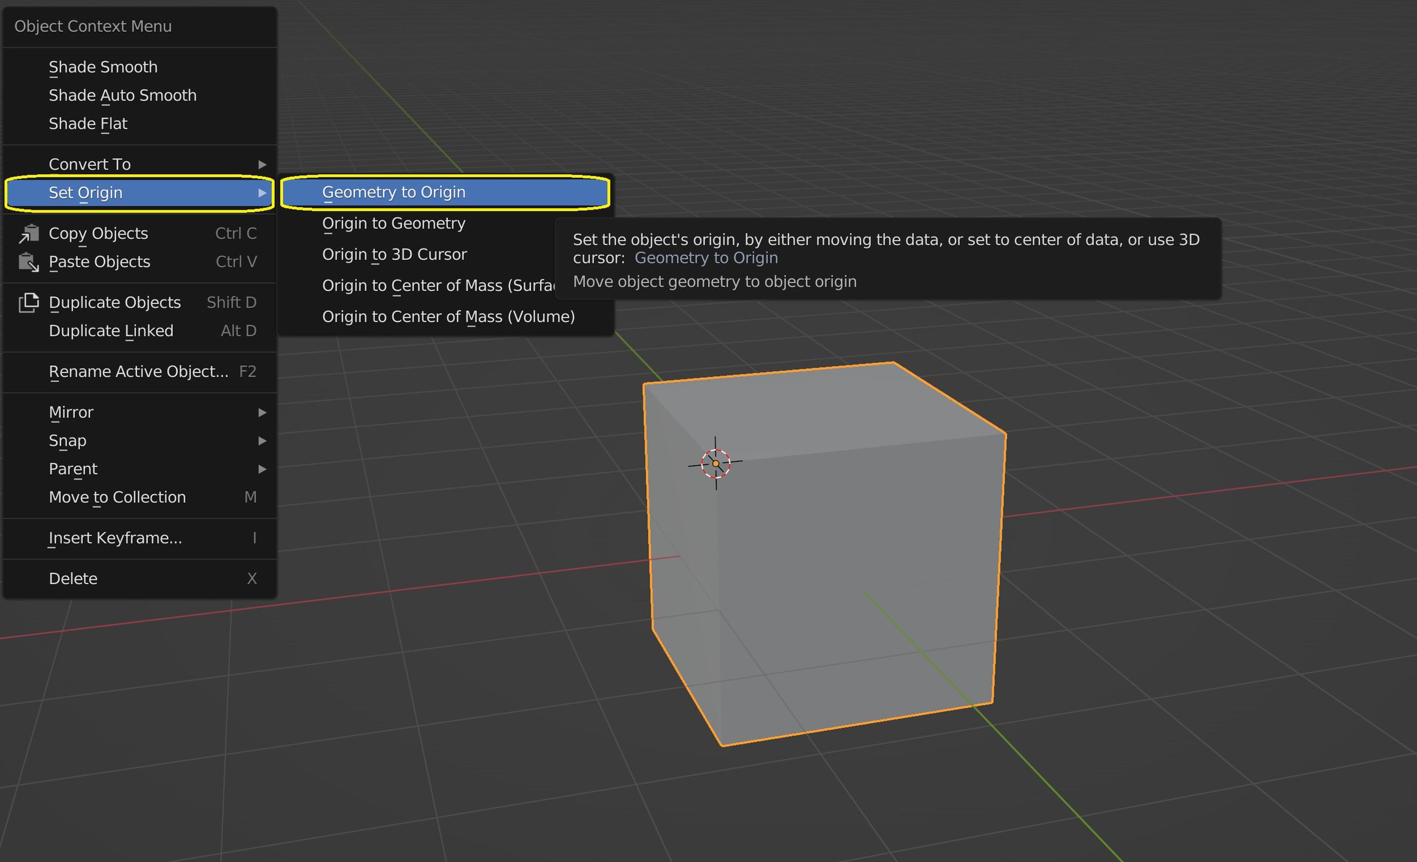The height and width of the screenshot is (862, 1417).
Task: Select Geometry to Origin
Action: [394, 192]
